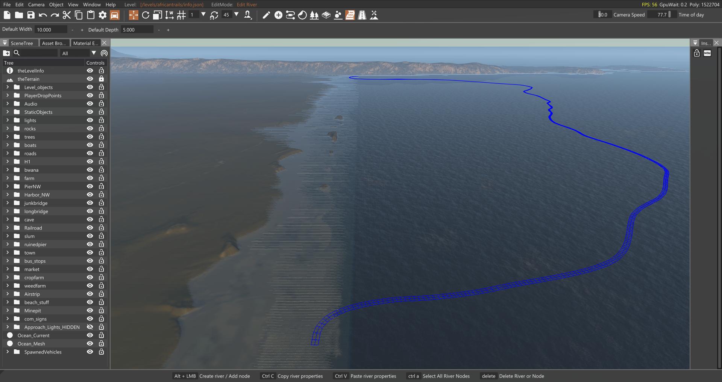
Task: Open grid snap size dropdown arrow
Action: [x=203, y=15]
